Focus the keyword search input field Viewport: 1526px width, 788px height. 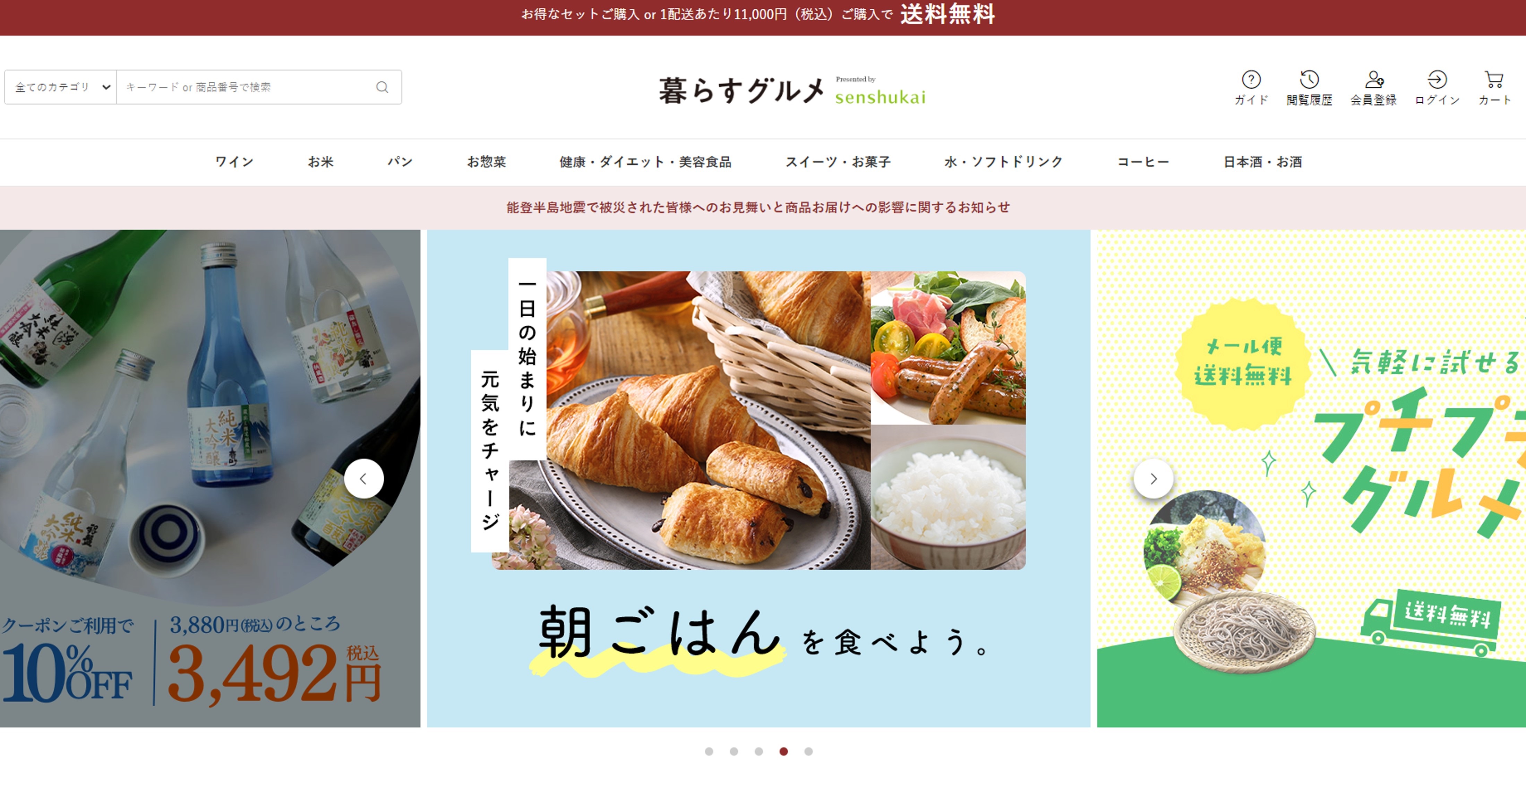(246, 87)
